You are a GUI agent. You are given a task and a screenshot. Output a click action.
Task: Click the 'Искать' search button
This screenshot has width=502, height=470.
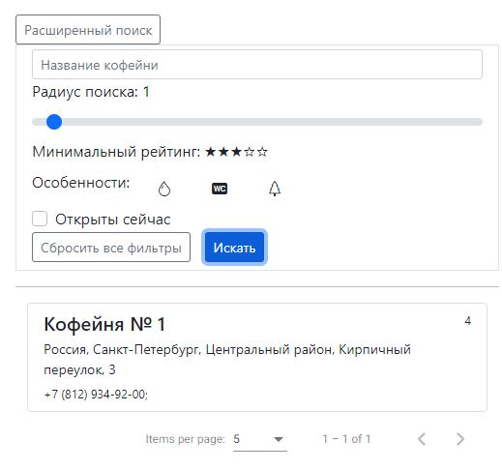(x=234, y=248)
